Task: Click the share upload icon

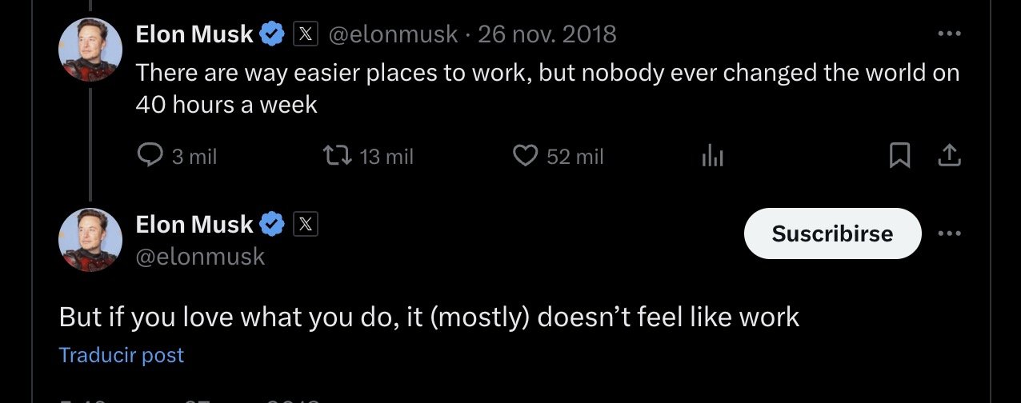Action: point(948,156)
